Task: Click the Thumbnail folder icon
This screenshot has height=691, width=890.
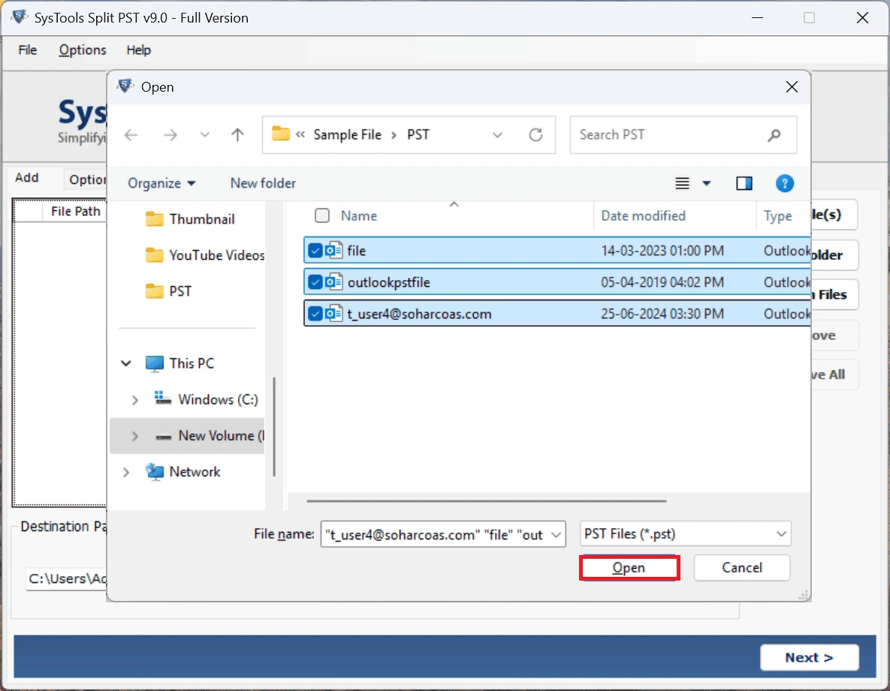Action: click(155, 219)
